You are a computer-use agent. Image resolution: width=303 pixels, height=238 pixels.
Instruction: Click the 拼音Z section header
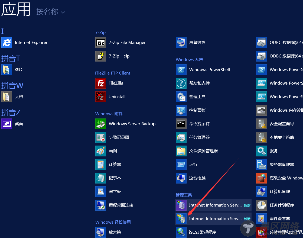click(x=11, y=112)
